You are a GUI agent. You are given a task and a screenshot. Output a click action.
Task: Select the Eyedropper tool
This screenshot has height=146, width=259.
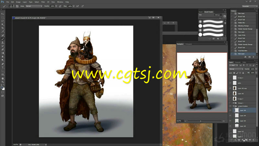3,32
